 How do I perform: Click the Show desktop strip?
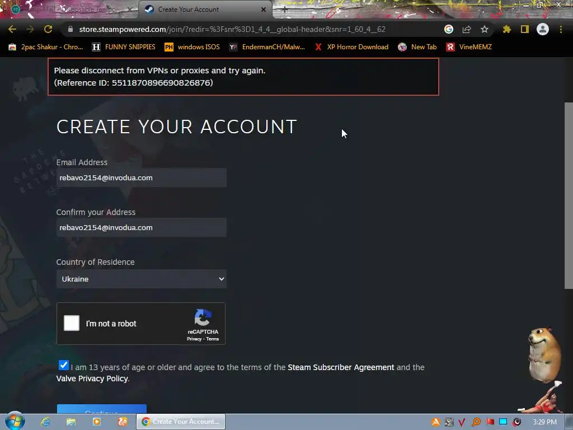[x=569, y=422]
